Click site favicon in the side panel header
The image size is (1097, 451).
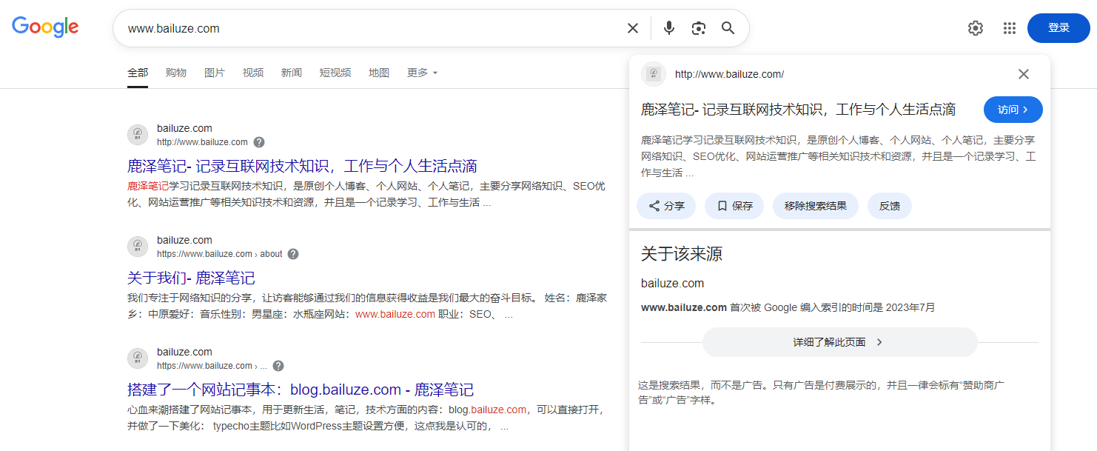[653, 74]
